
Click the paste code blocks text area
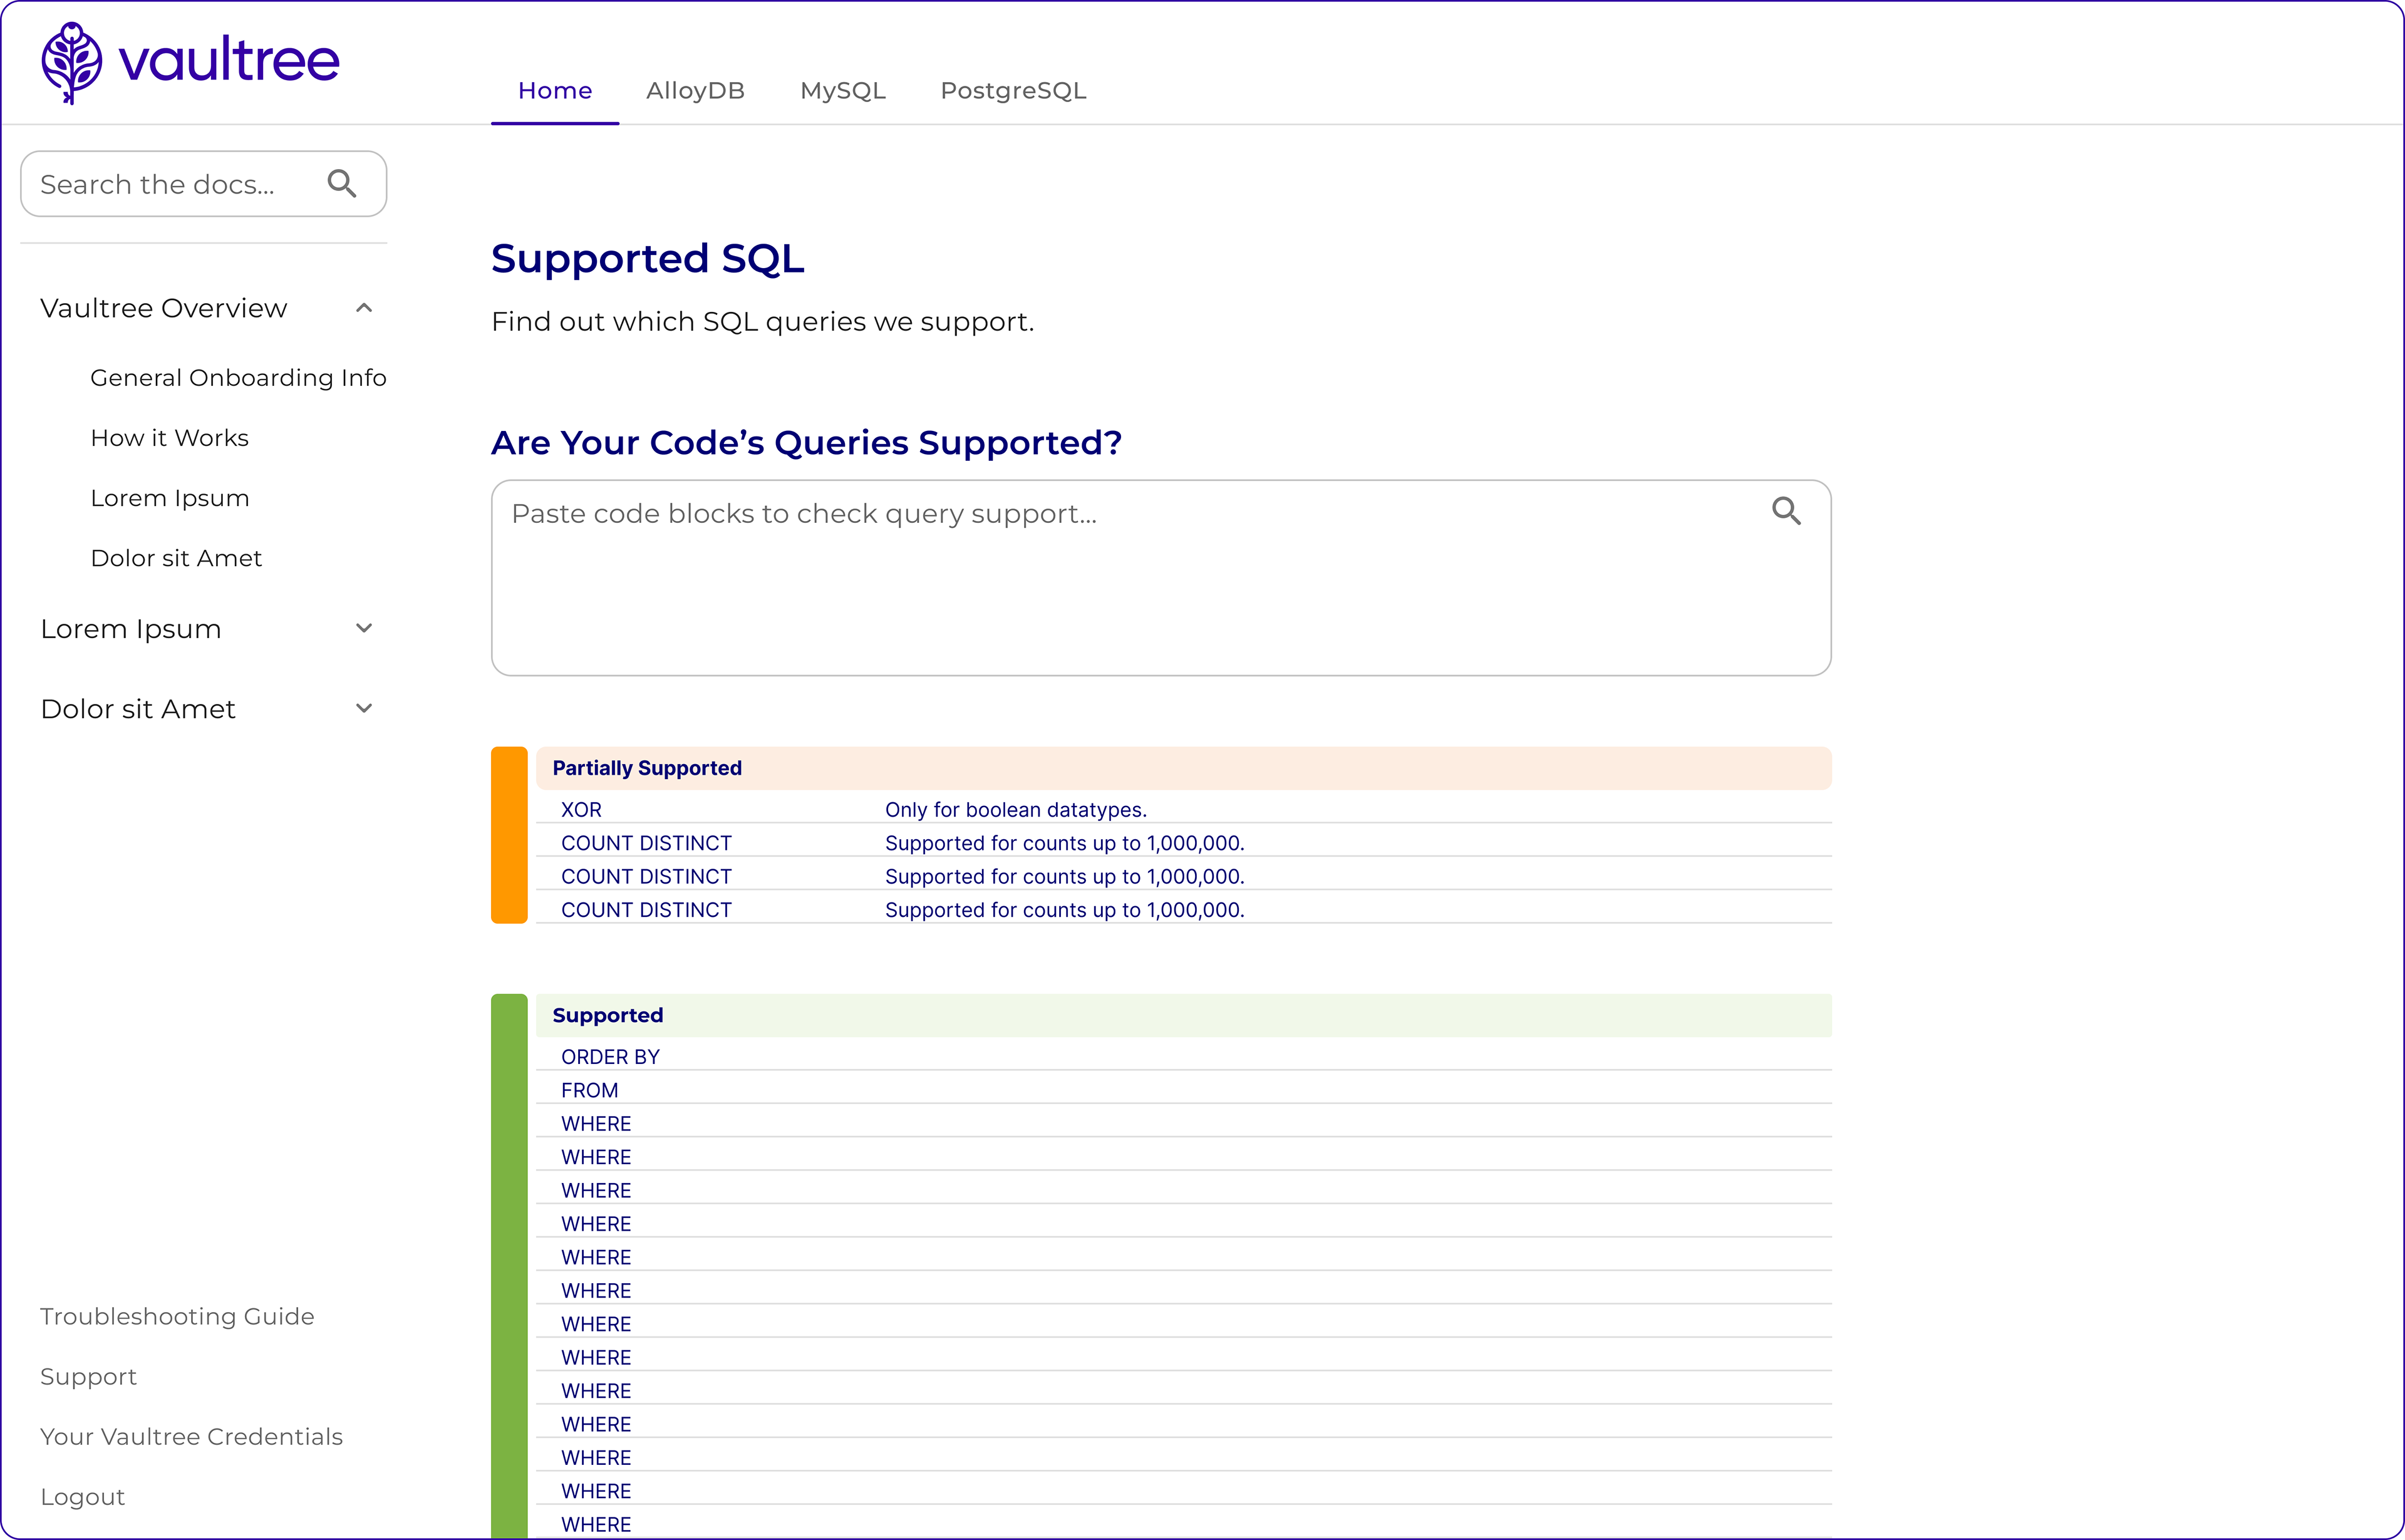coord(1161,578)
